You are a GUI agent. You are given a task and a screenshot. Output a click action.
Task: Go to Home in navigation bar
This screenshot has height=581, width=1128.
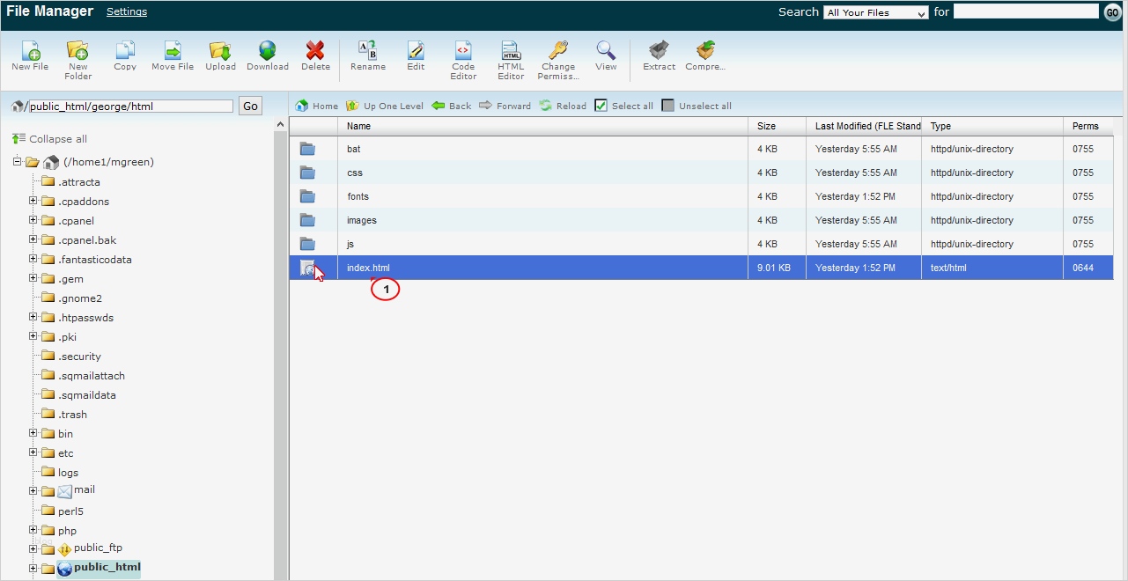317,106
